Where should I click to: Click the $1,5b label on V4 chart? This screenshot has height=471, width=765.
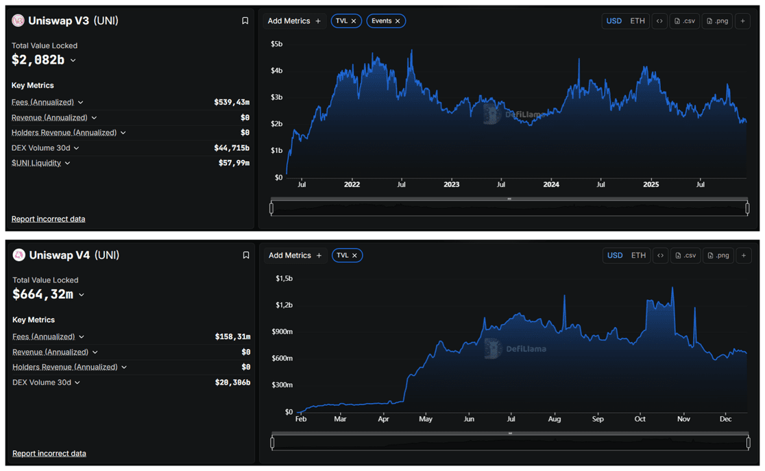coord(284,278)
